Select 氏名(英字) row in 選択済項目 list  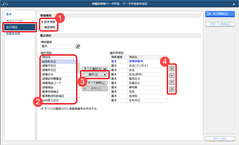point(138,74)
